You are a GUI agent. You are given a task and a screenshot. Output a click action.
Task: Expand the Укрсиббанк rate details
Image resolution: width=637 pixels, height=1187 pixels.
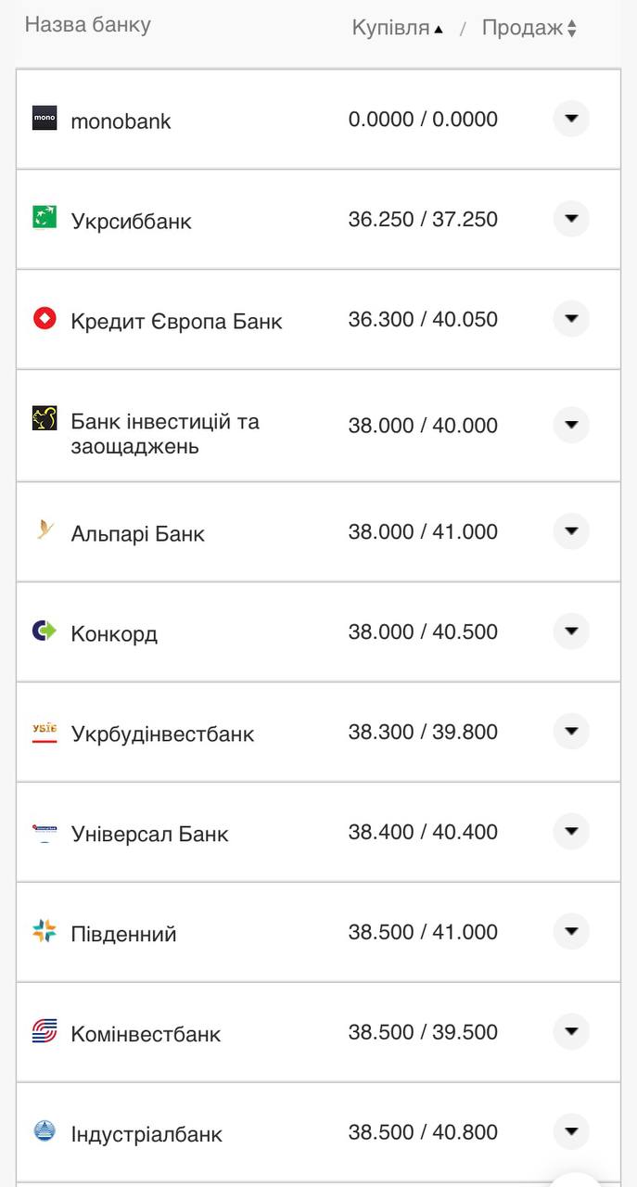coord(572,219)
